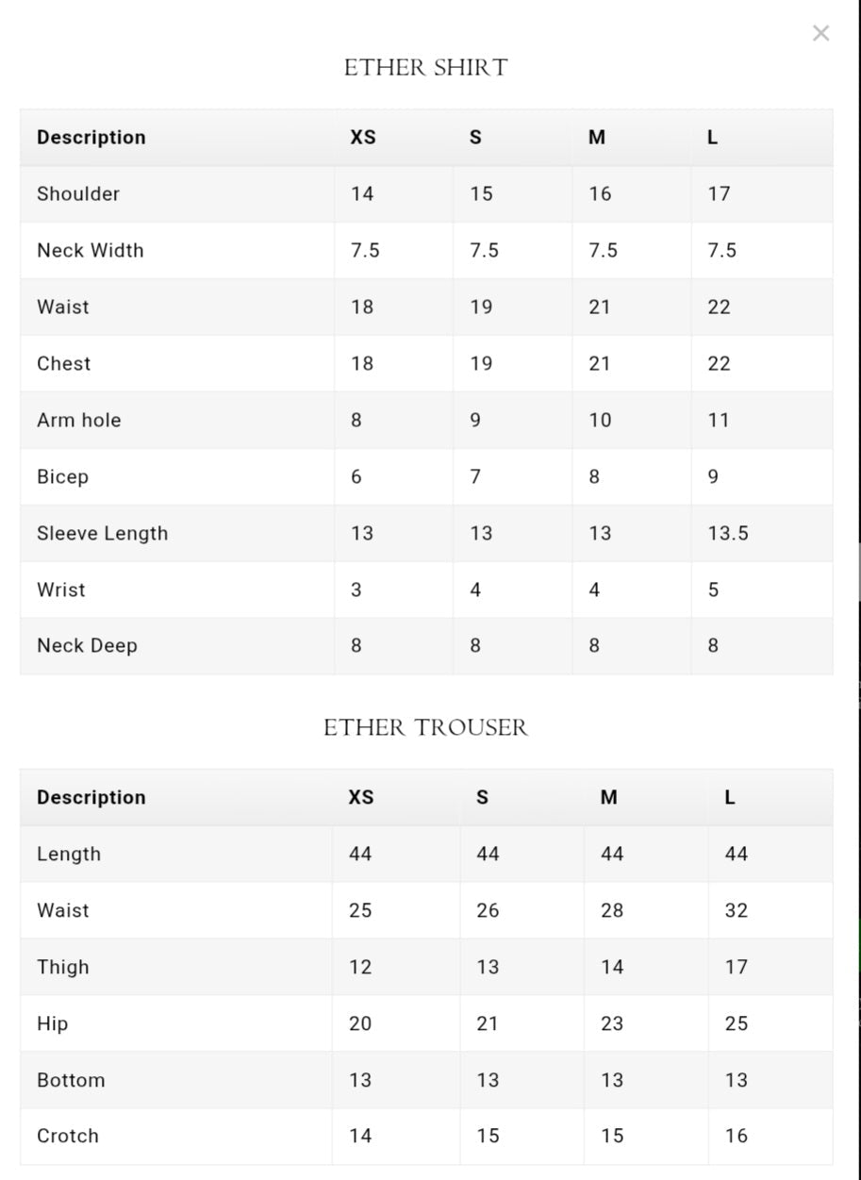The image size is (861, 1180).
Task: Select the Shoulder row label
Action: pos(78,193)
